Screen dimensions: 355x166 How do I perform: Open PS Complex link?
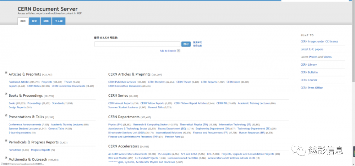coord(165,154)
